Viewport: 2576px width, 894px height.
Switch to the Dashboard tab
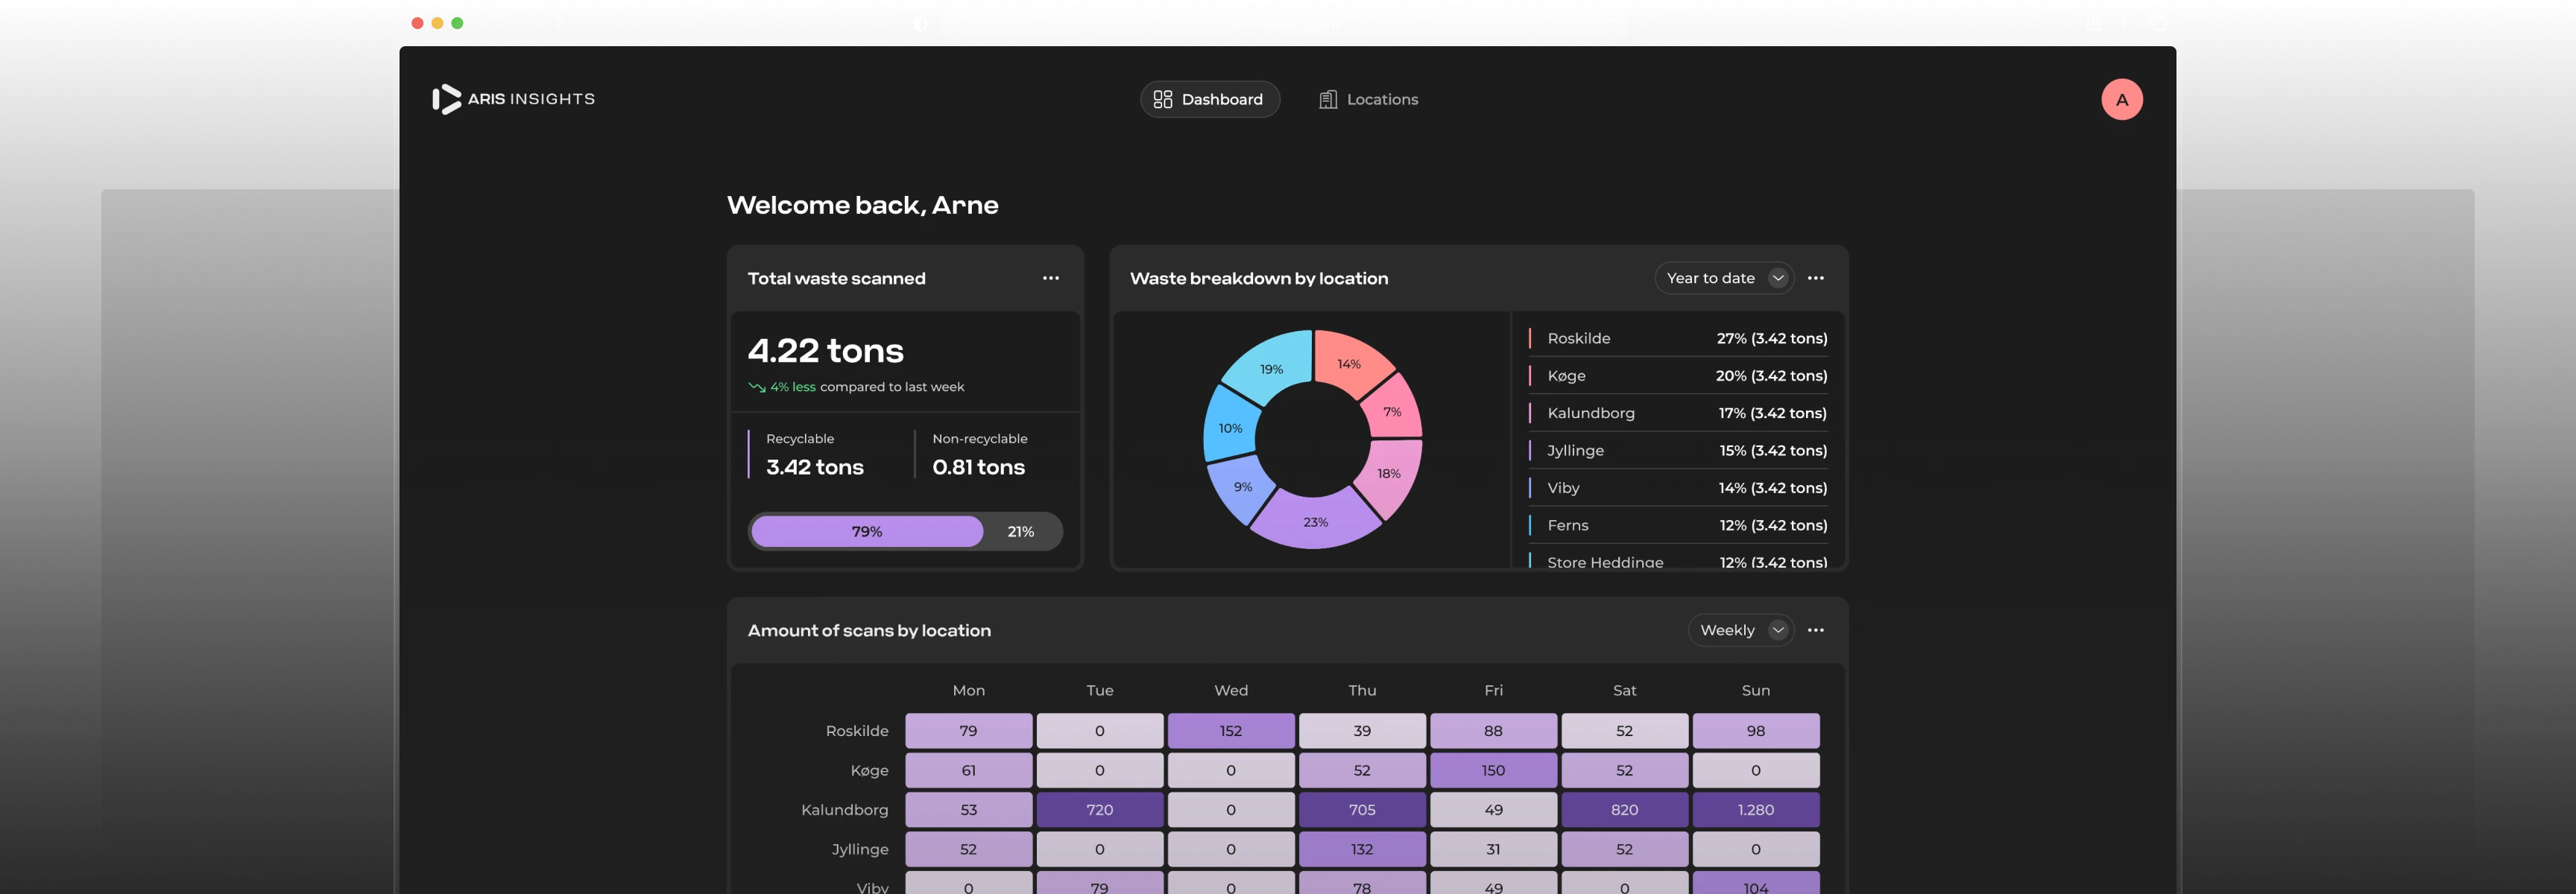point(1209,99)
